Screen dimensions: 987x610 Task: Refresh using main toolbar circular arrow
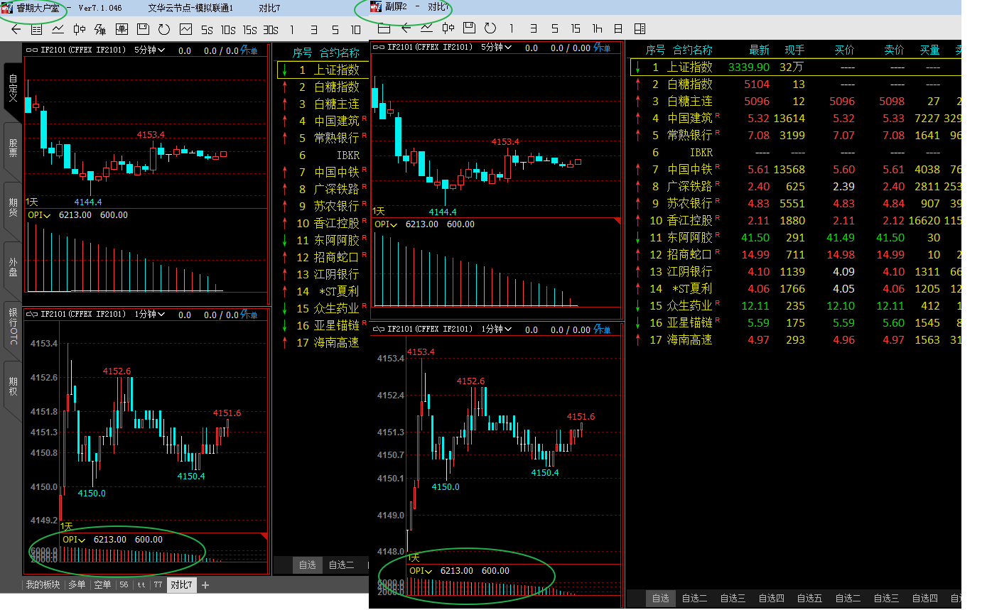point(164,29)
